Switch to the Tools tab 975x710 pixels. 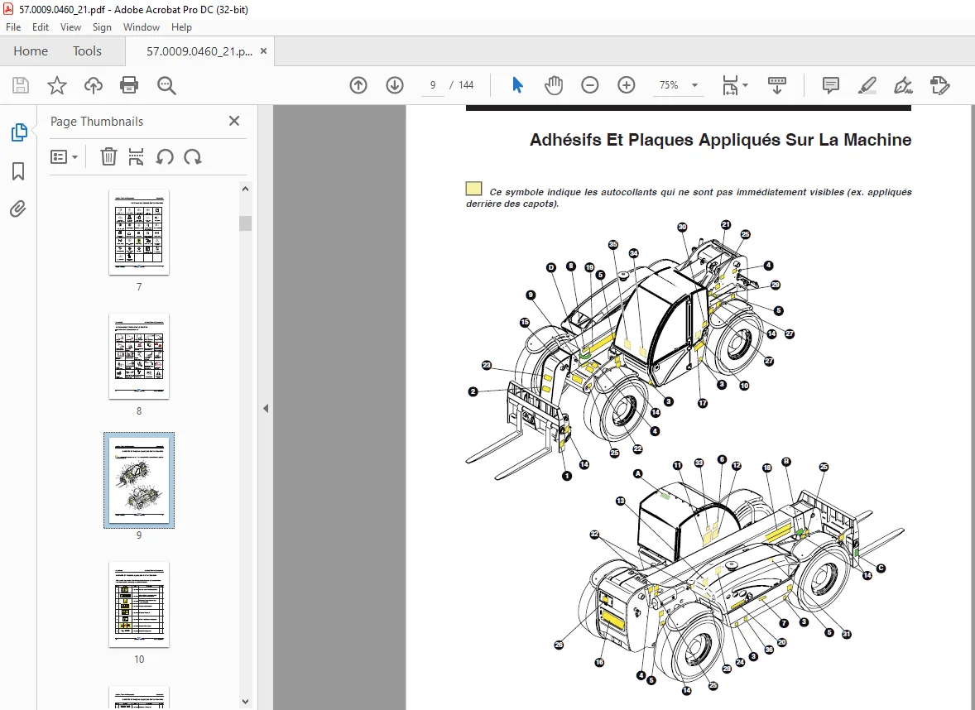87,51
